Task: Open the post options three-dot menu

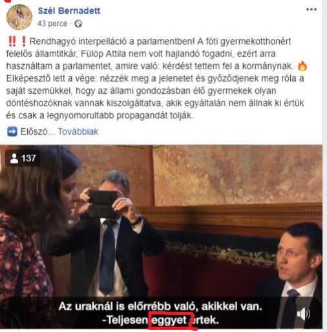Action: (x=311, y=10)
